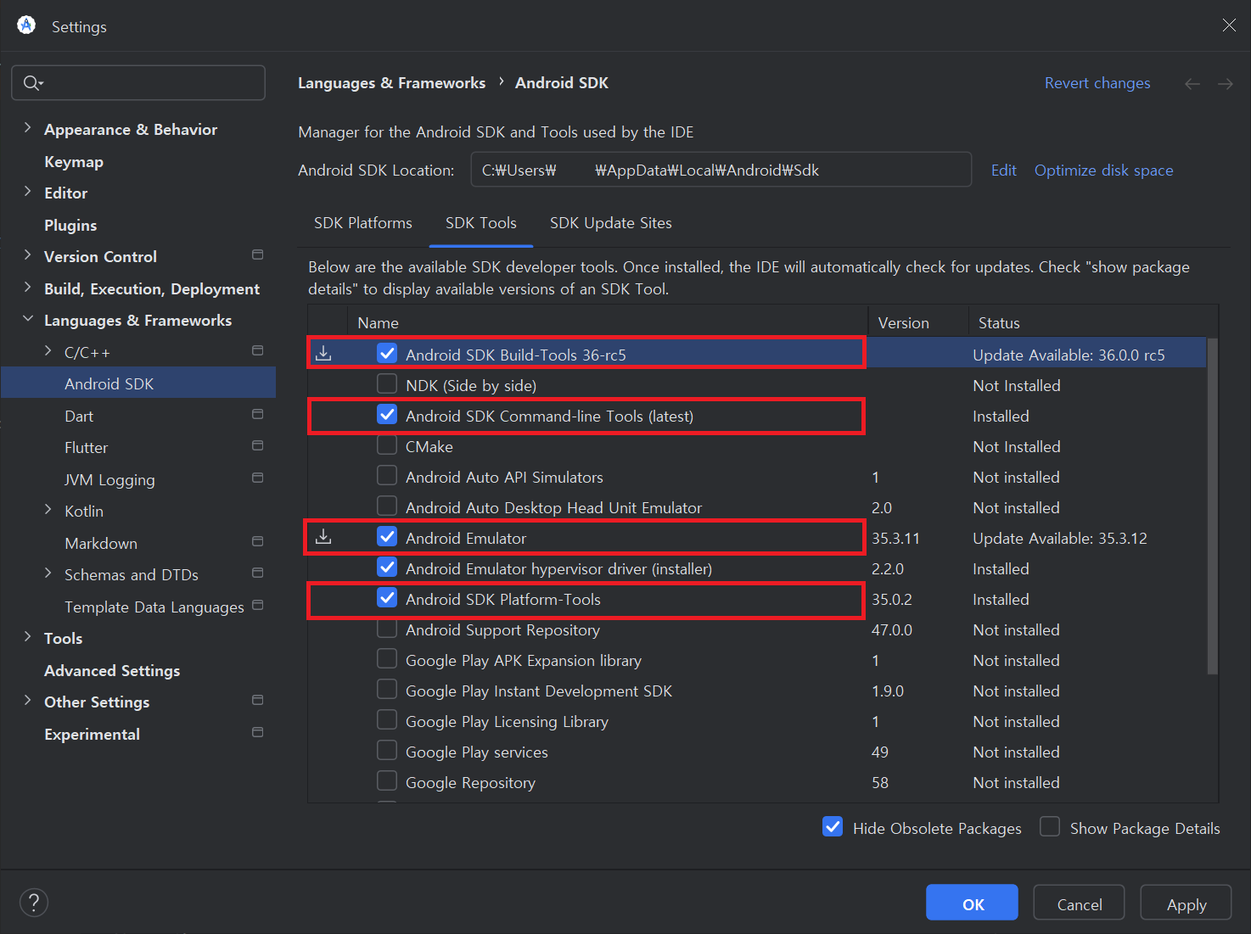Click the settings search field
Viewport: 1251px width, 934px height.
point(138,82)
